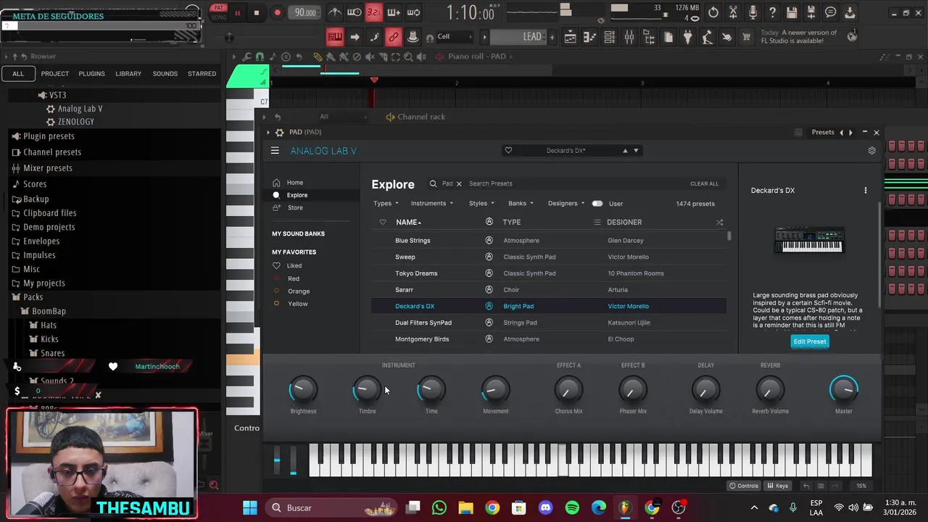Open the plugin picker plug icon
The height and width of the screenshot is (522, 928).
click(687, 37)
